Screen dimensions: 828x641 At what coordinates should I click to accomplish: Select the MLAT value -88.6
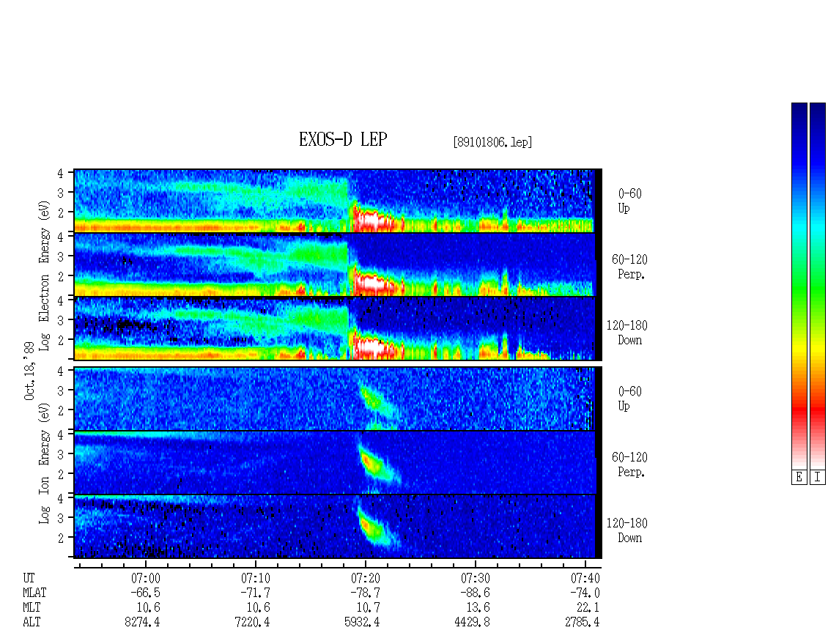[476, 593]
